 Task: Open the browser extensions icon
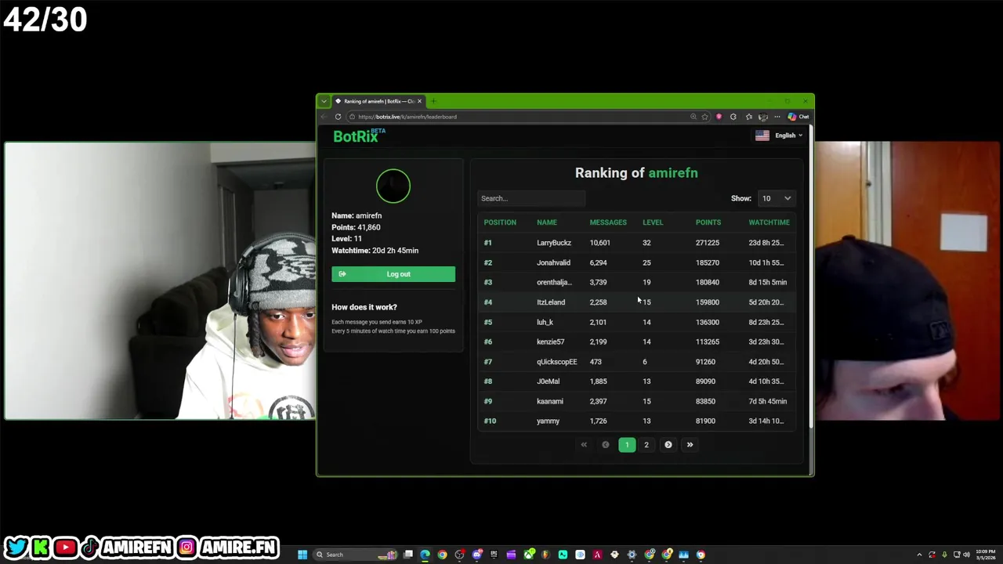(x=733, y=117)
